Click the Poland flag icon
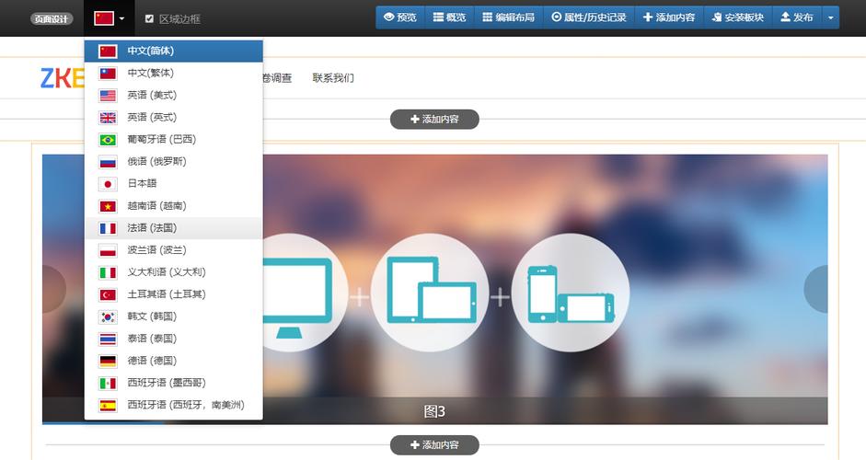 coord(108,250)
